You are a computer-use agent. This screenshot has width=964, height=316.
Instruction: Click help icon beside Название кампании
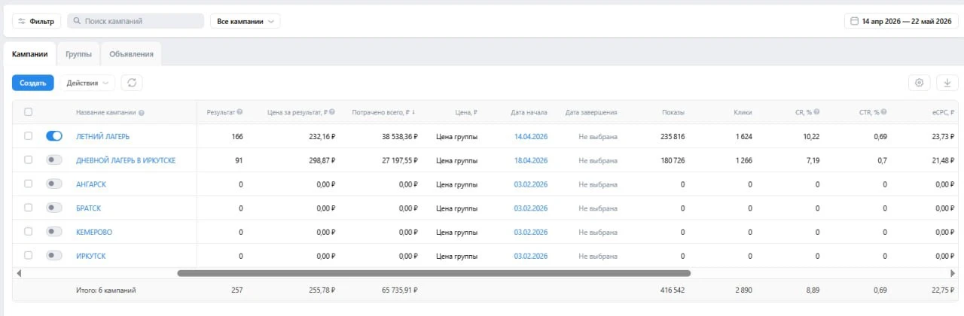coord(142,112)
